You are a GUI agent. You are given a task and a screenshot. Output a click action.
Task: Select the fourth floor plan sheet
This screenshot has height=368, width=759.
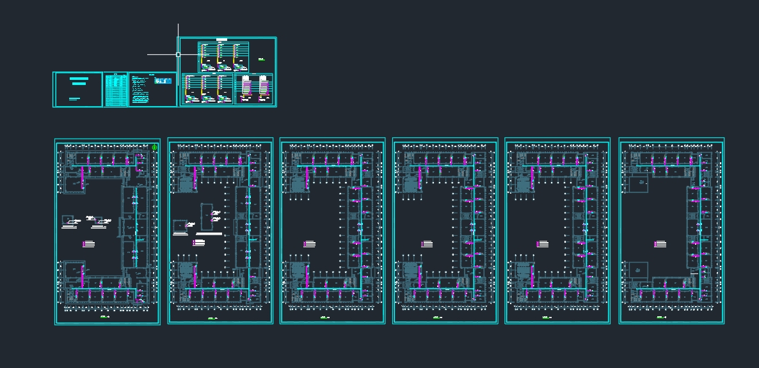coord(445,231)
